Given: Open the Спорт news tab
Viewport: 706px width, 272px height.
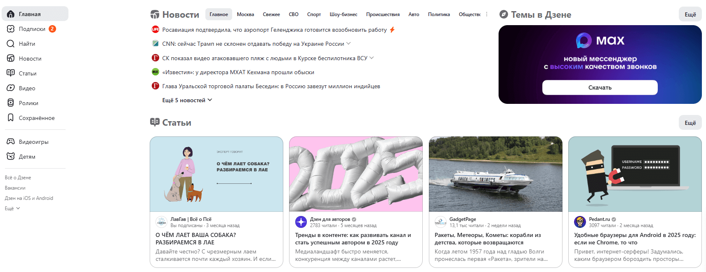Looking at the screenshot, I should coord(314,14).
